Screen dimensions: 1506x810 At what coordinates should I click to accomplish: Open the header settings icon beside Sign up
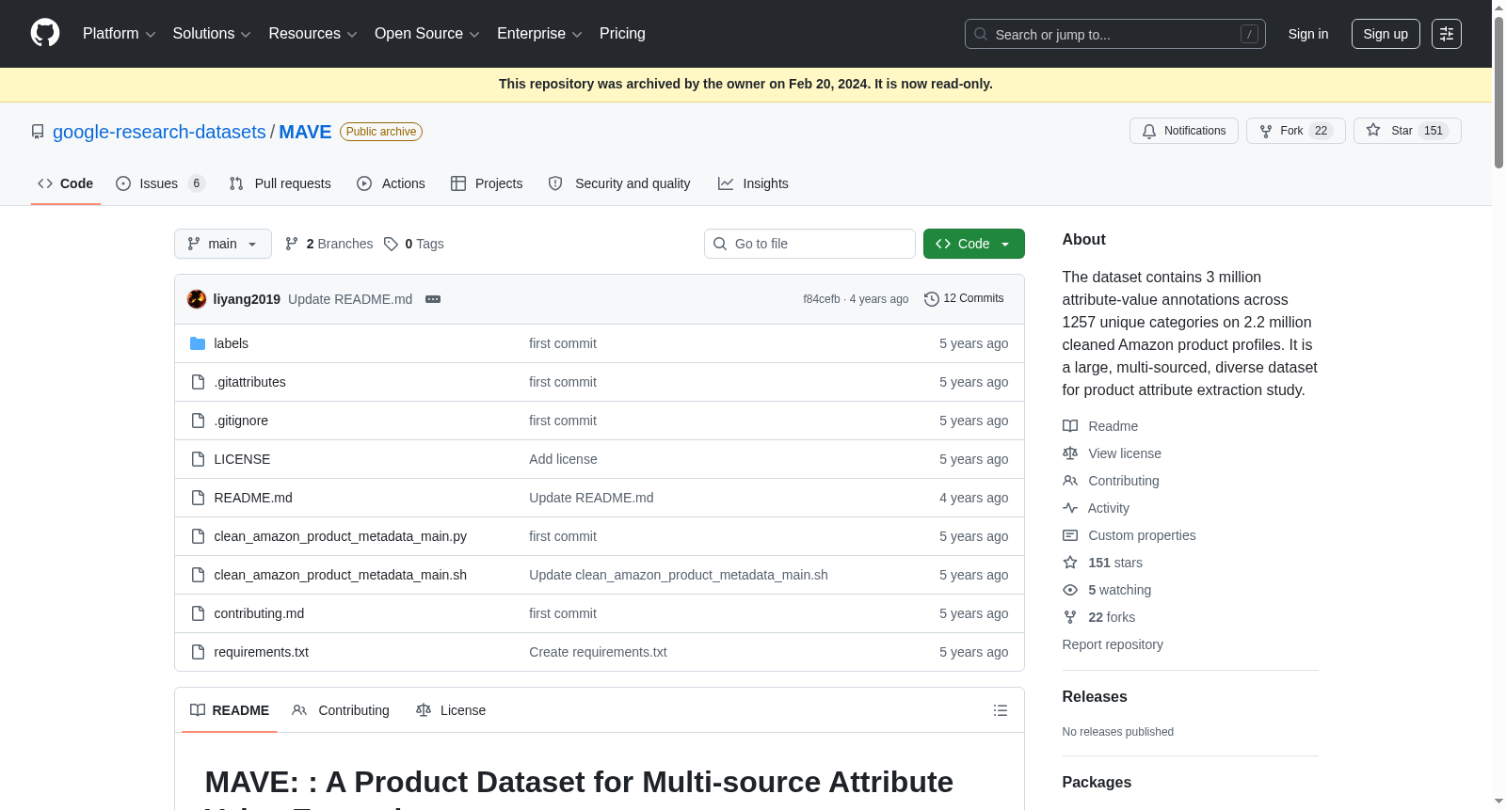pyautogui.click(x=1447, y=34)
